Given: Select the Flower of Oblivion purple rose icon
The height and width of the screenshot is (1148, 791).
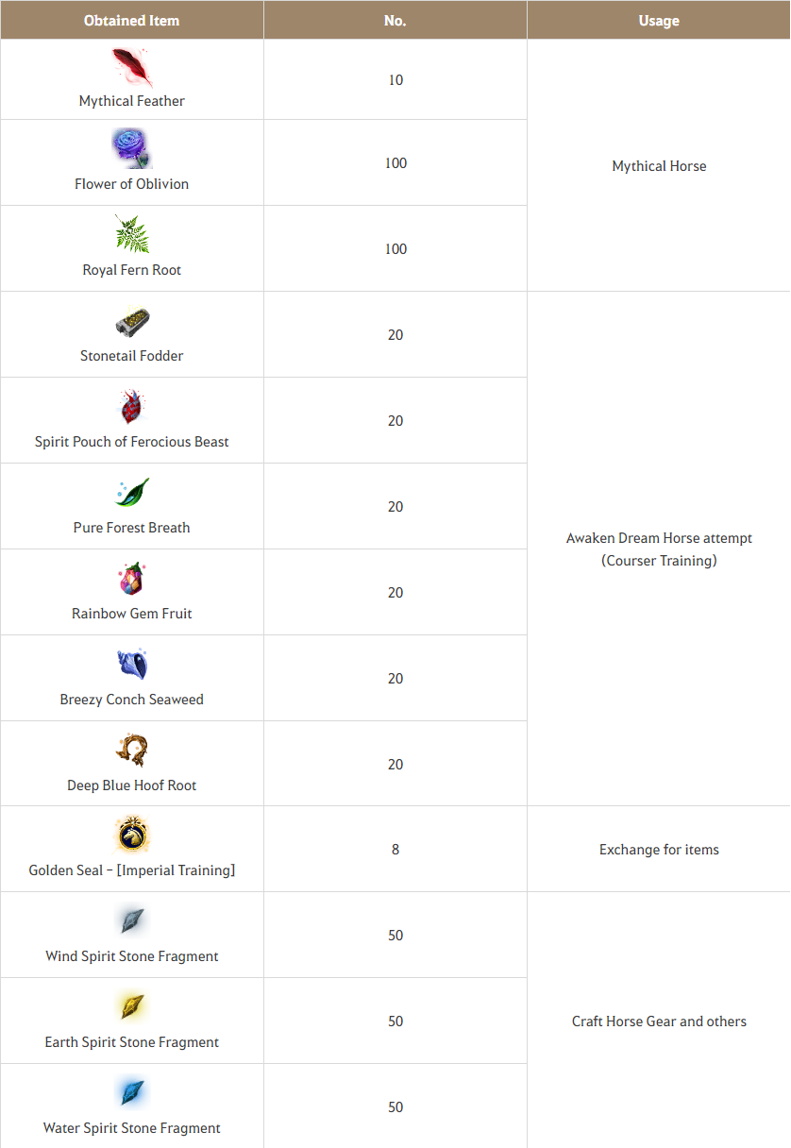Looking at the screenshot, I should 132,149.
